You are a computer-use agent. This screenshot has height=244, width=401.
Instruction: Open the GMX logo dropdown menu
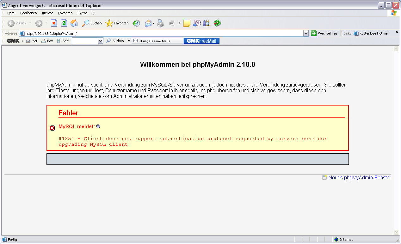[x=22, y=41]
